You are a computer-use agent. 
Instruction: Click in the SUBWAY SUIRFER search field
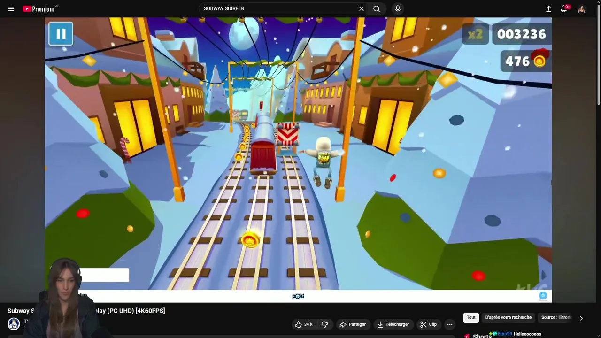coord(279,8)
